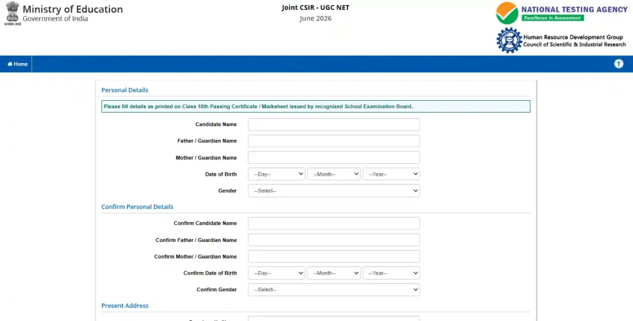Screen dimensions: 633x321
Task: Click the CSIR gear emblem logo
Action: coord(509,40)
